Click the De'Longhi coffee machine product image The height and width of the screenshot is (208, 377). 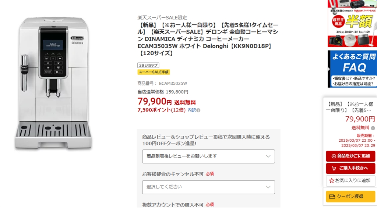(54, 83)
